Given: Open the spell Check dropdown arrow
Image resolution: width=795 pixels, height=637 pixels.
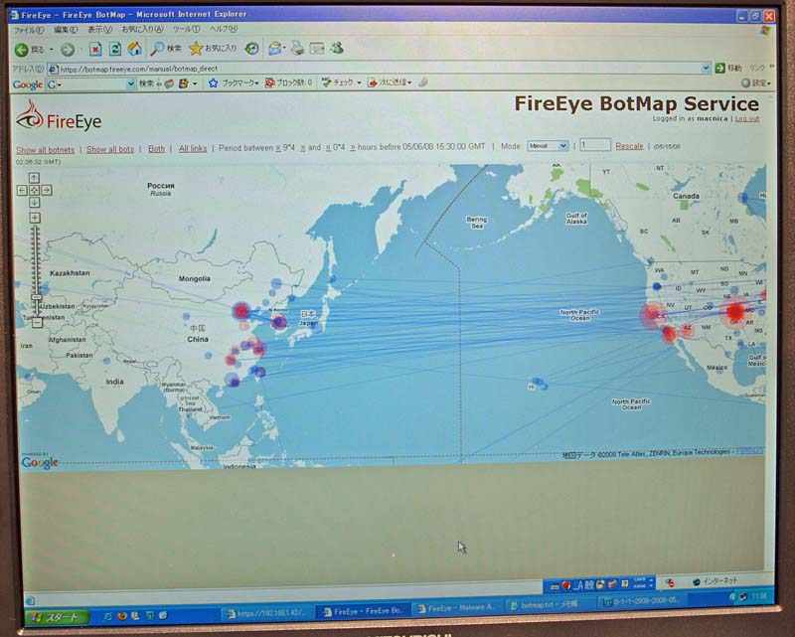Looking at the screenshot, I should coord(359,82).
